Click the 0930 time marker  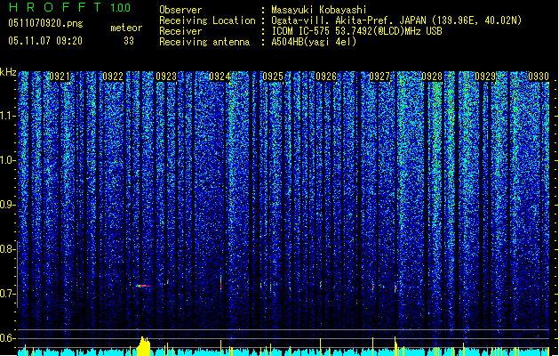539,77
